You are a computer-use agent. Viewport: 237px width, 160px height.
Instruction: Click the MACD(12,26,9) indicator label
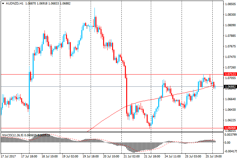click(x=13, y=135)
